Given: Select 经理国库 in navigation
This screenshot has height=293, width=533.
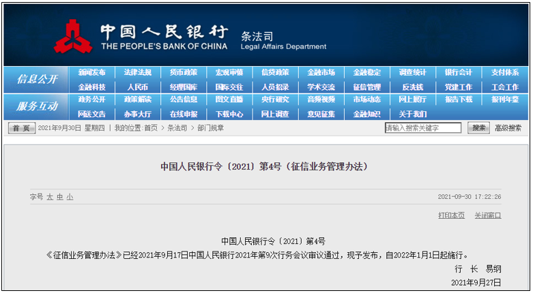Looking at the screenshot, I should pos(184,87).
